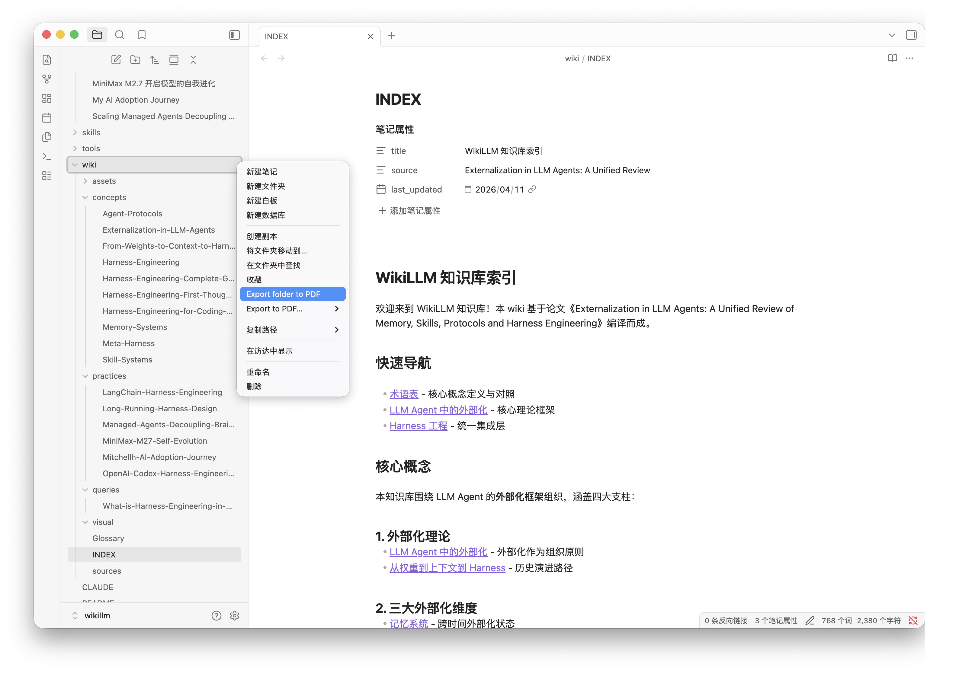Click the new folder icon in file explorer
The width and height of the screenshot is (959, 673).
[135, 60]
